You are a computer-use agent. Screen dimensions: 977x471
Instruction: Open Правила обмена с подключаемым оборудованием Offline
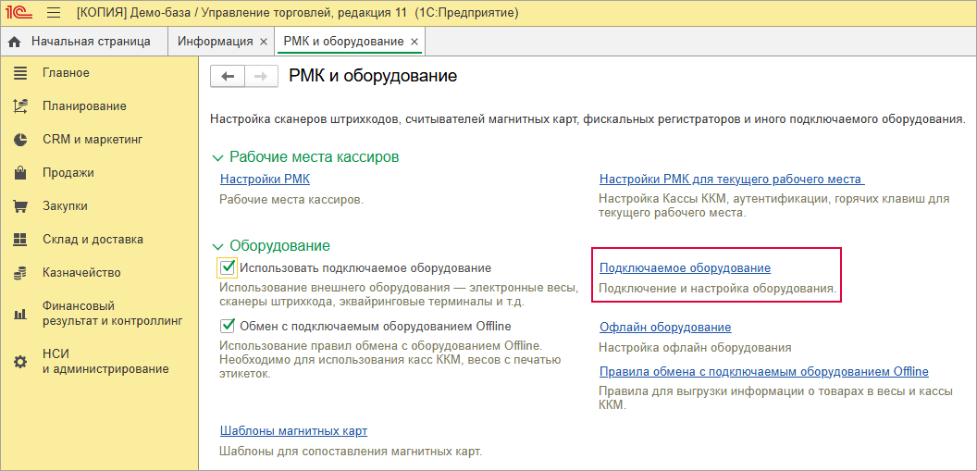(764, 372)
